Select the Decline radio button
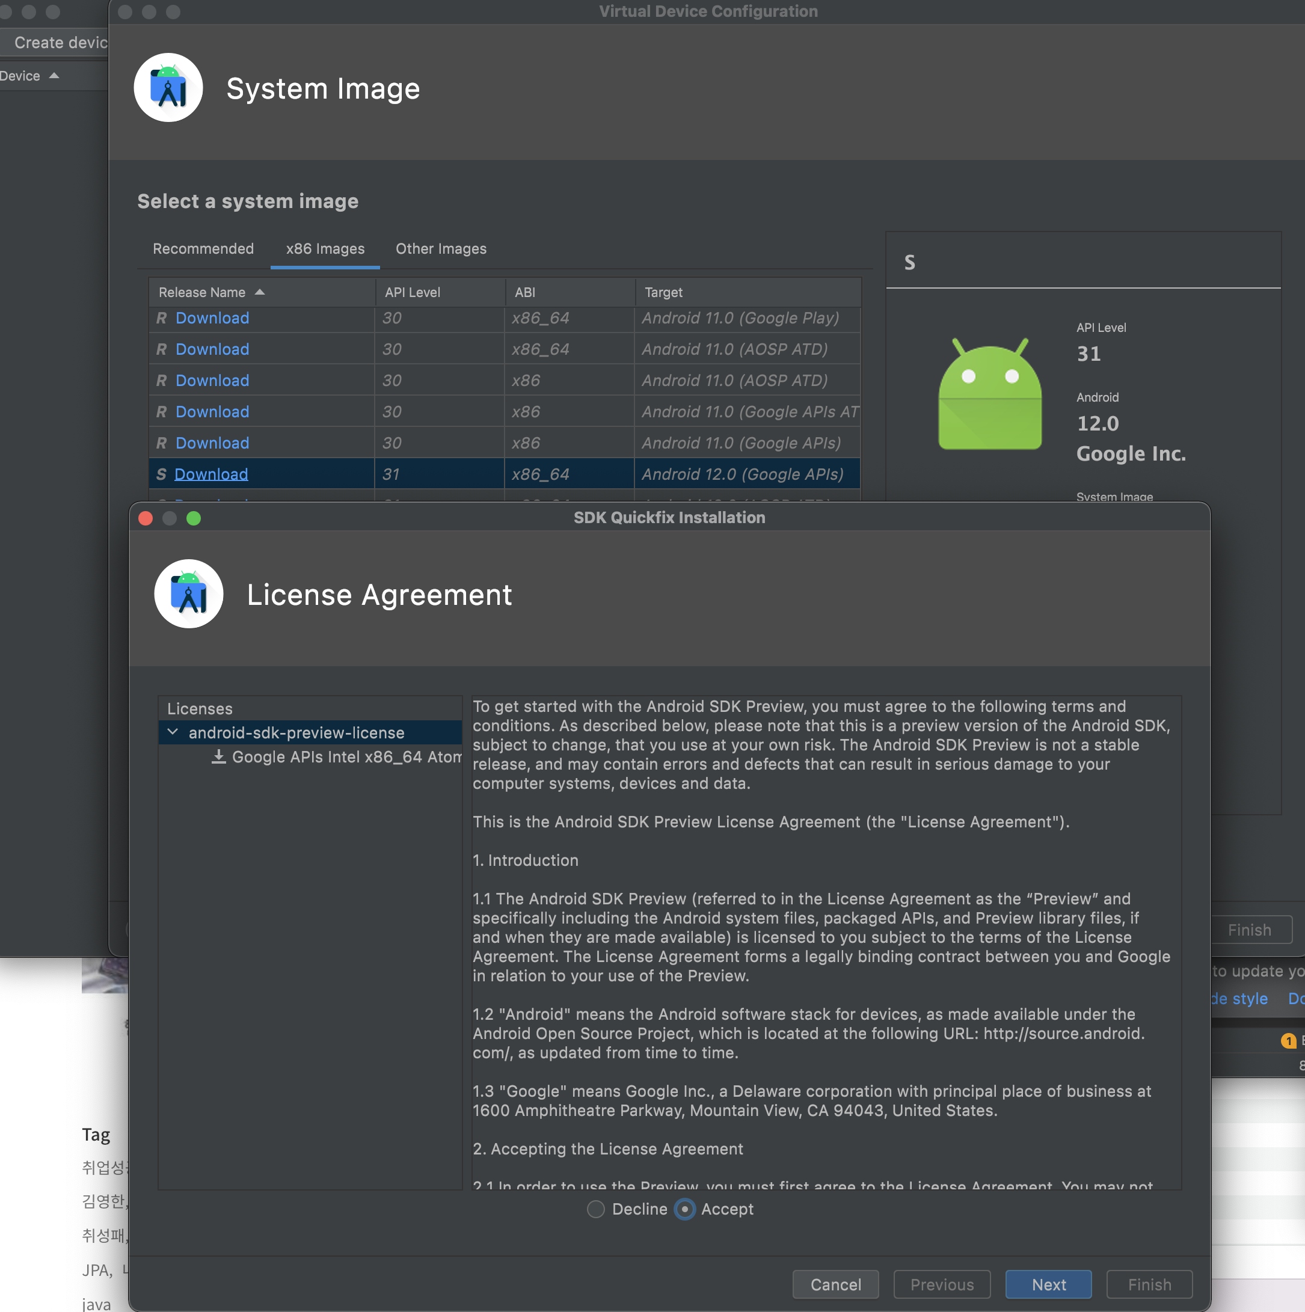 595,1209
